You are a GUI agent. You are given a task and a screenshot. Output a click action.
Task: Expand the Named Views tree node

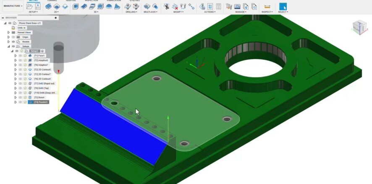(x=8, y=32)
